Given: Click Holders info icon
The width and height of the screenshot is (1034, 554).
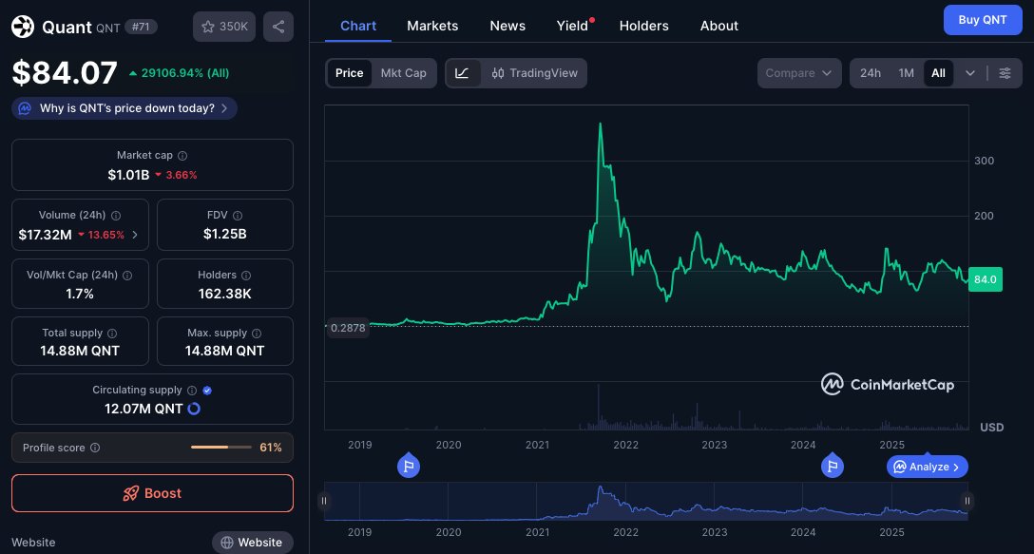Looking at the screenshot, I should (x=246, y=276).
